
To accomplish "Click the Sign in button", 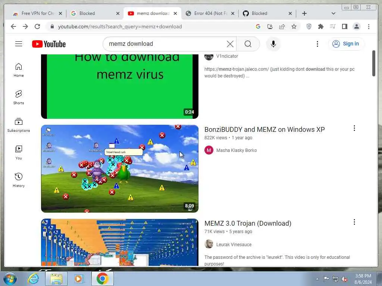I will pos(346,44).
